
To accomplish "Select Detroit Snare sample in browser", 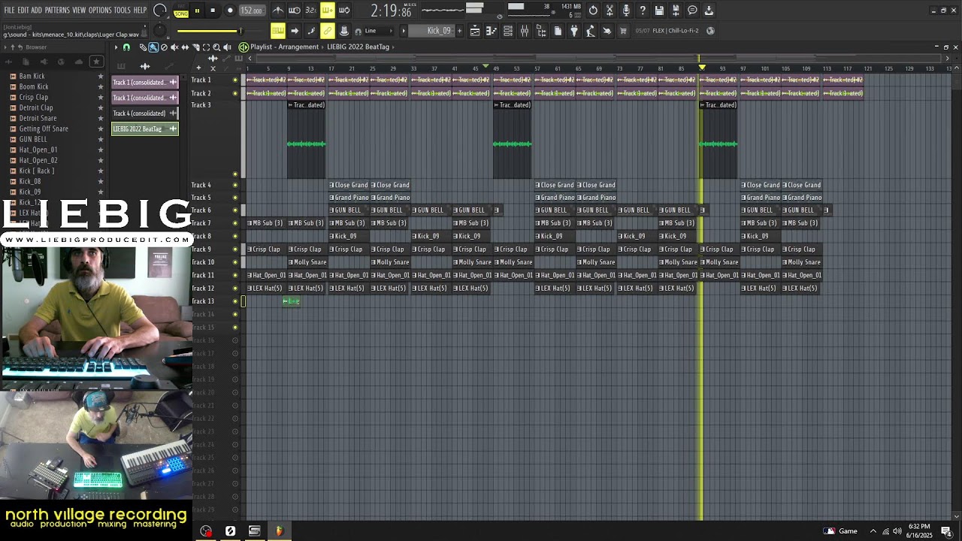I will pyautogui.click(x=38, y=118).
